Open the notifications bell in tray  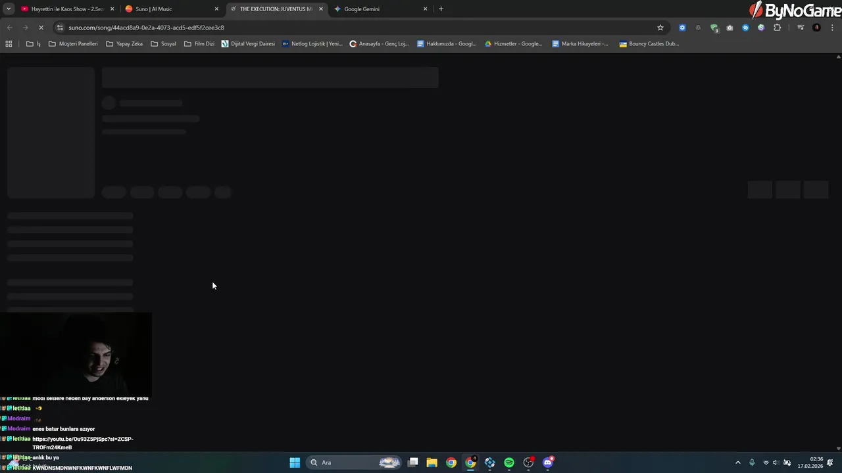click(x=830, y=462)
